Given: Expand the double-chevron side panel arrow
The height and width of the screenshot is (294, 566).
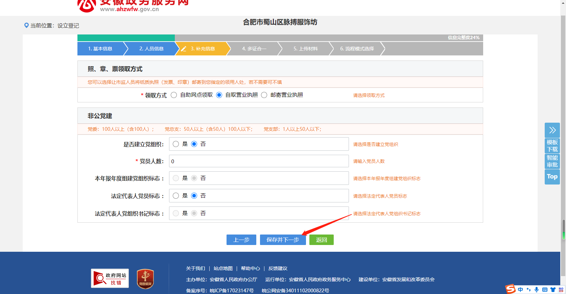Looking at the screenshot, I should coord(552,130).
